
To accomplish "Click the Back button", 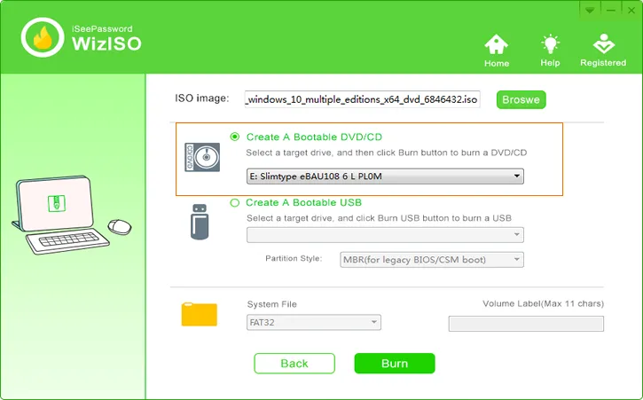I will [x=294, y=364].
